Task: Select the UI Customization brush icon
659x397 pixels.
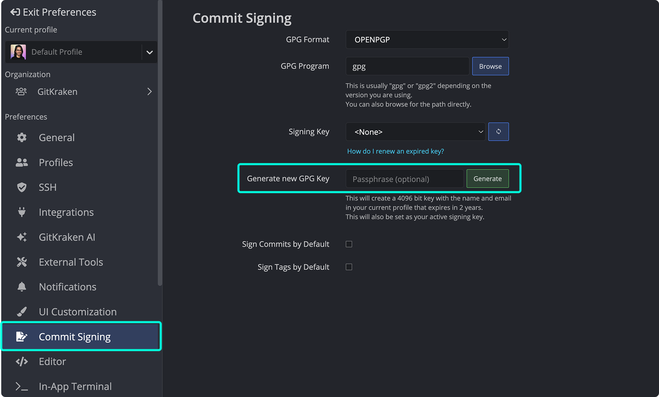Action: point(21,311)
